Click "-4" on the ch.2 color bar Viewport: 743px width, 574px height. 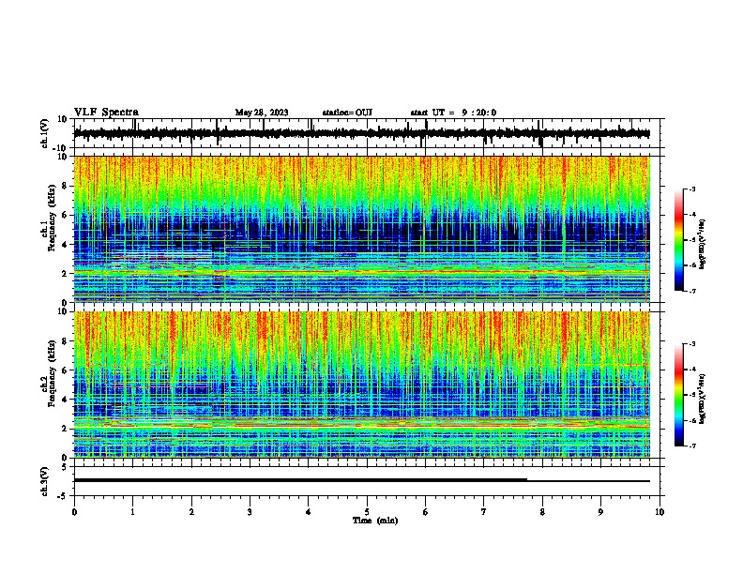[x=692, y=370]
